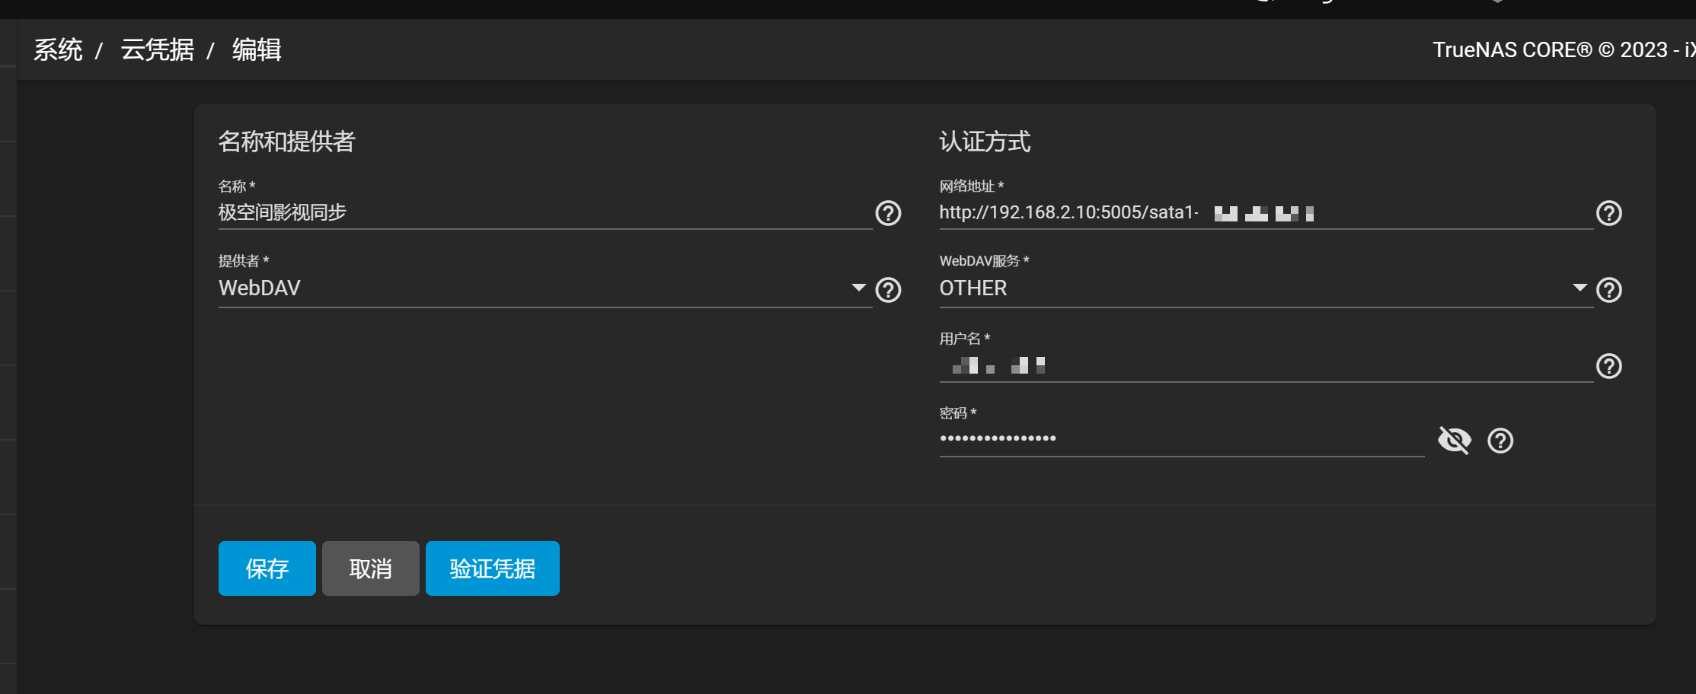Viewport: 1696px width, 694px height.
Task: Open help for WebDAV服务 setting
Action: pyautogui.click(x=1608, y=290)
